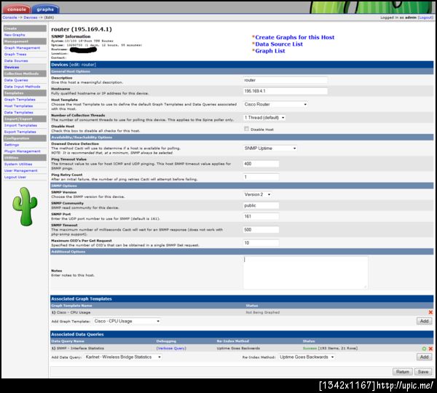Open Graph Trees menu entry
This screenshot has width=437, height=393.
15,55
